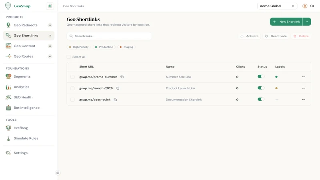Click the New Shortlink button

286,22
